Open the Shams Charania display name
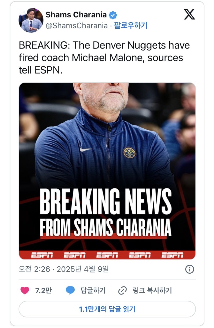This screenshot has width=214, height=328. tap(76, 15)
